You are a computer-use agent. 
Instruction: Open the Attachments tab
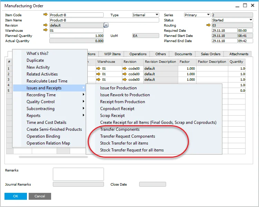tap(239, 54)
